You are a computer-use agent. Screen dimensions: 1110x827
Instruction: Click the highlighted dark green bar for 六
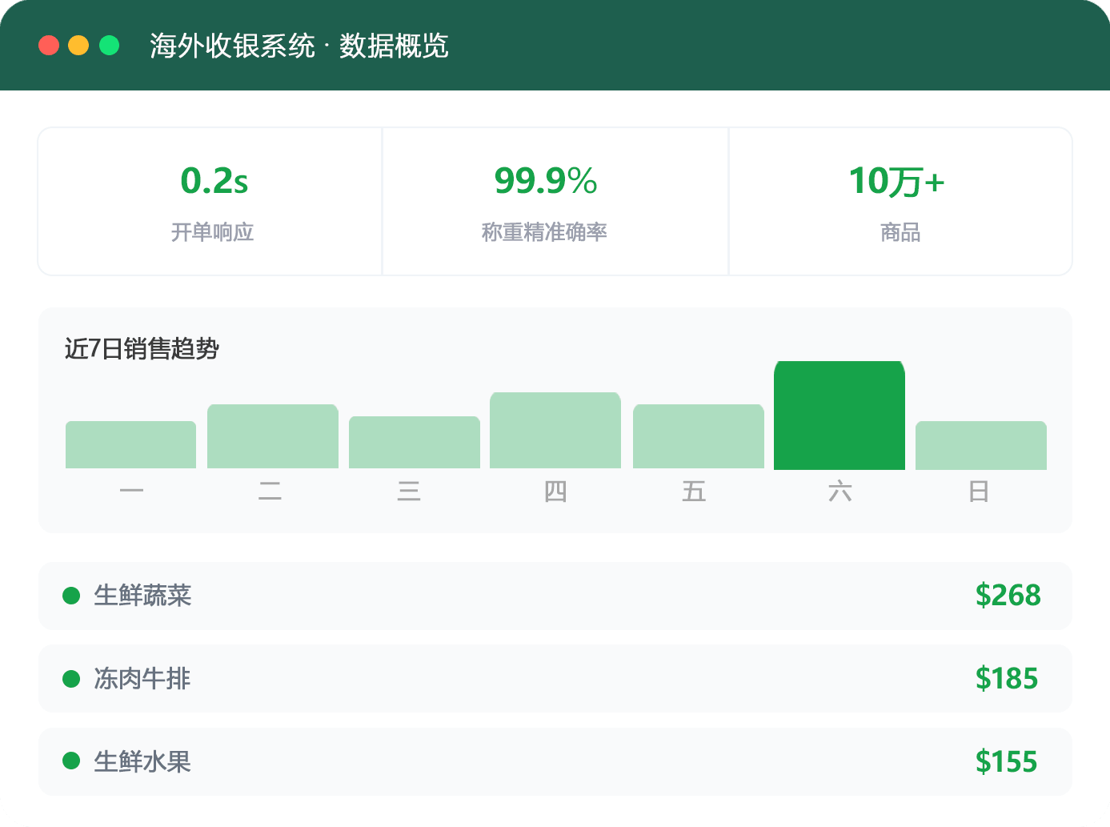coord(840,415)
